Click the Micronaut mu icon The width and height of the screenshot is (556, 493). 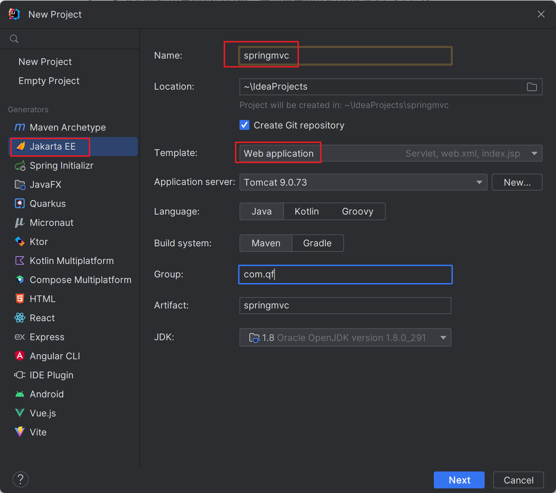[x=20, y=223]
